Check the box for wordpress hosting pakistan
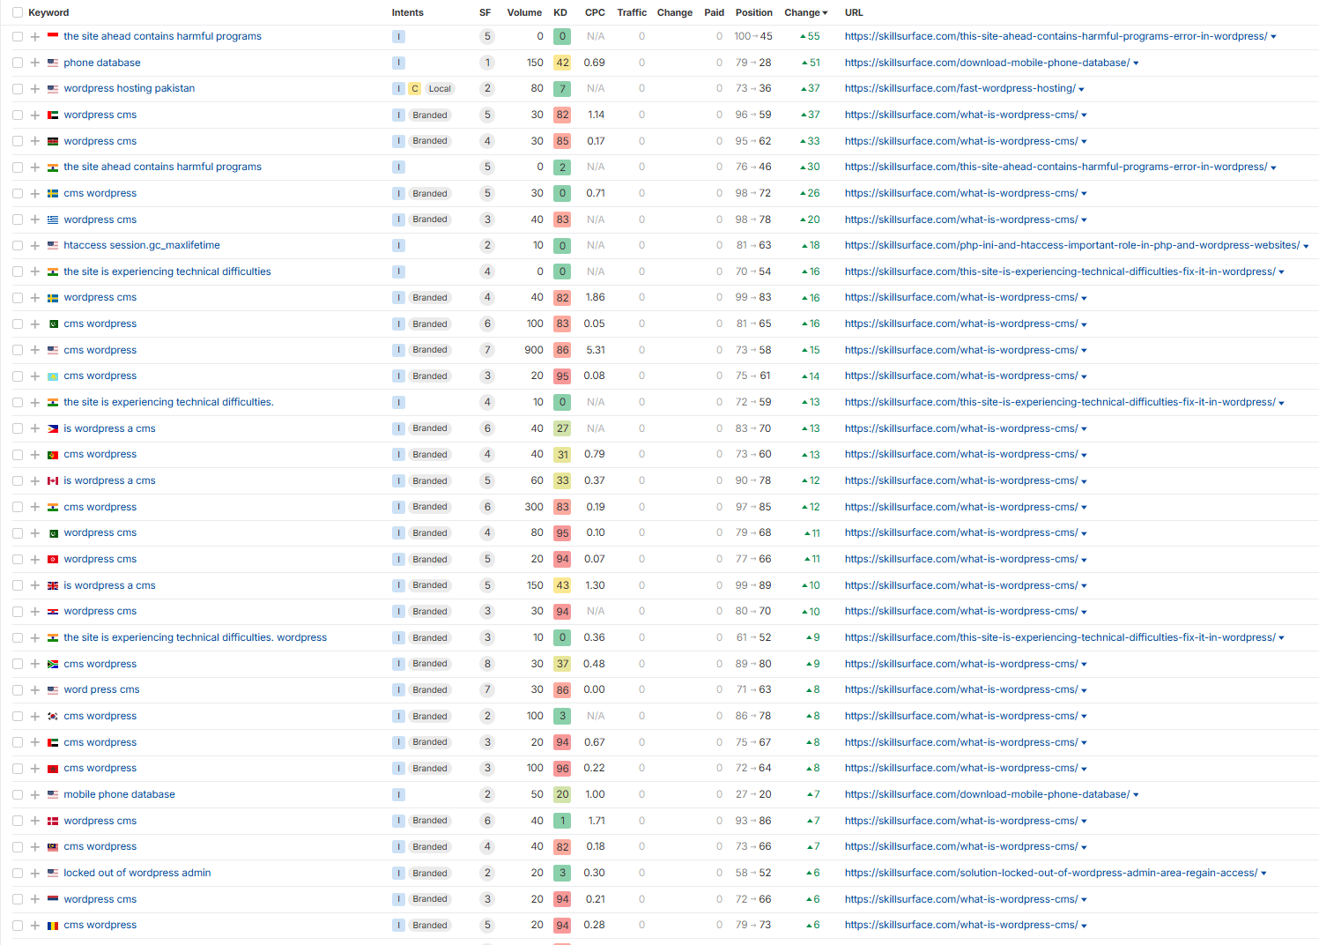1319x945 pixels. point(18,89)
